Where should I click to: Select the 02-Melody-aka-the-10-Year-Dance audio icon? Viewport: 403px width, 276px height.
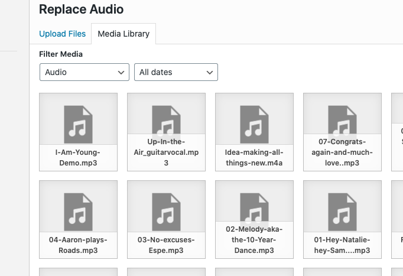point(254,207)
